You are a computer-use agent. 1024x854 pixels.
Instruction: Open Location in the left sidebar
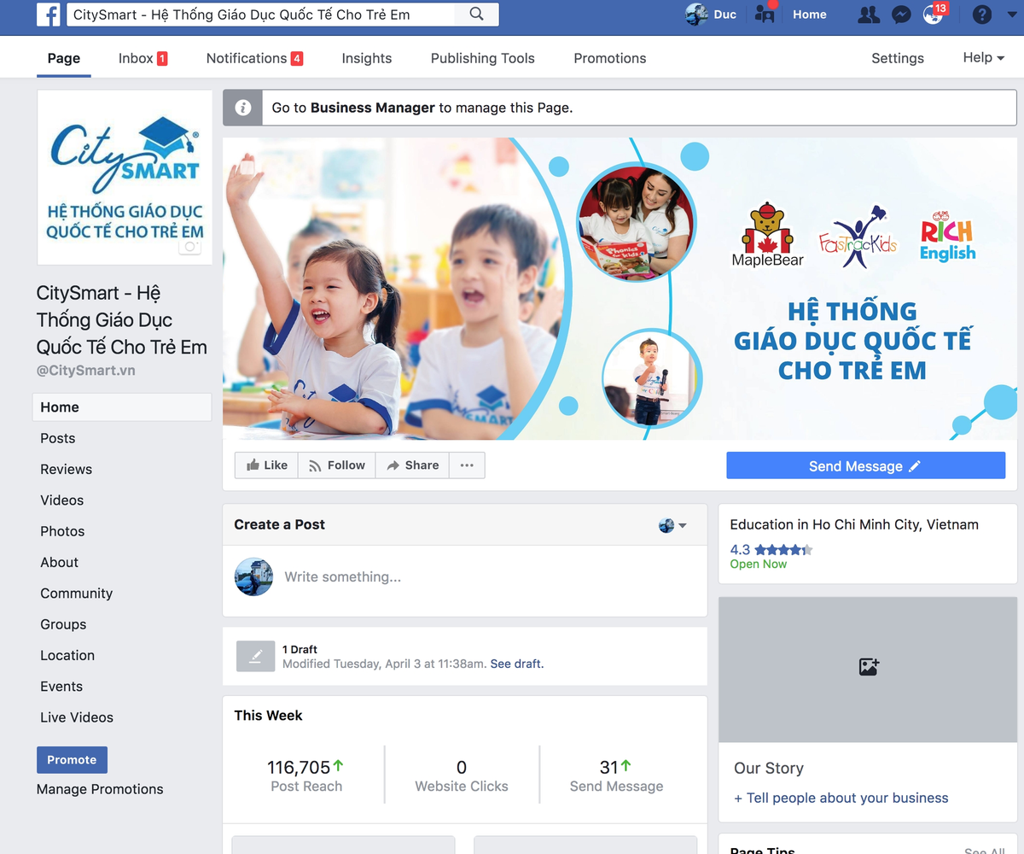[67, 655]
